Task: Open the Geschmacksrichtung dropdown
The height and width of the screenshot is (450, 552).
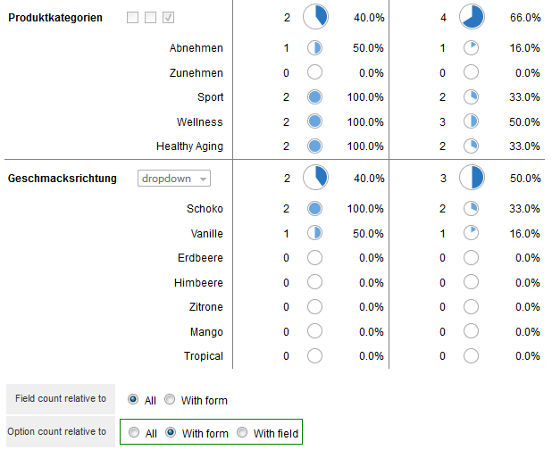Action: (x=174, y=179)
